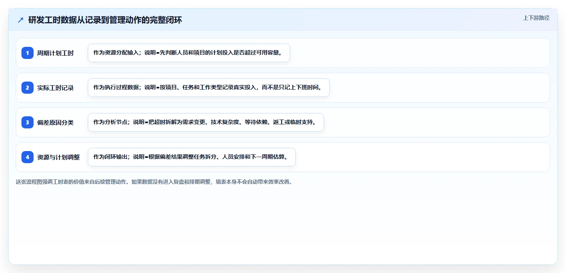Click the 偏差原因分类 step label
This screenshot has height=273, width=566.
[55, 122]
